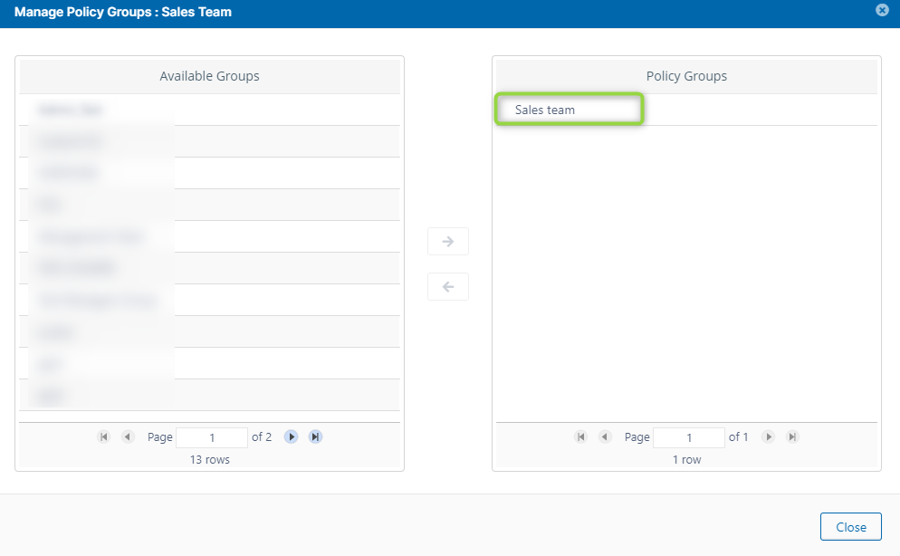Select the Sales team policy group row
The width and height of the screenshot is (900, 556).
coord(686,110)
